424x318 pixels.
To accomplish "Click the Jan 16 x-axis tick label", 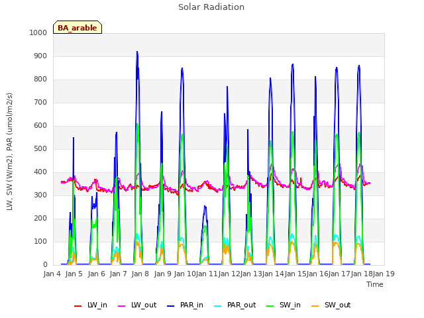I will point(317,274).
